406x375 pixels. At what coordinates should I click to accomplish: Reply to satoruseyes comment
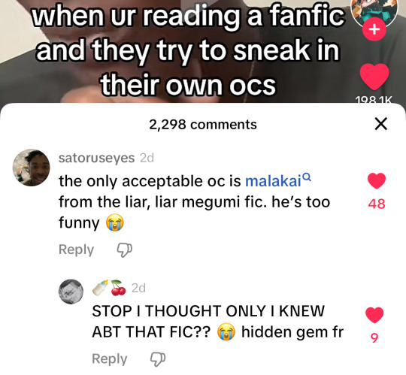coord(76,250)
